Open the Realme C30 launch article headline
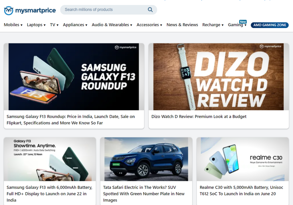 (x=241, y=190)
